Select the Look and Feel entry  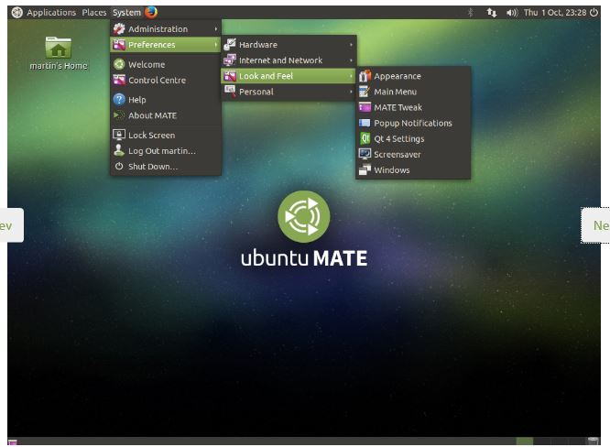[289, 76]
